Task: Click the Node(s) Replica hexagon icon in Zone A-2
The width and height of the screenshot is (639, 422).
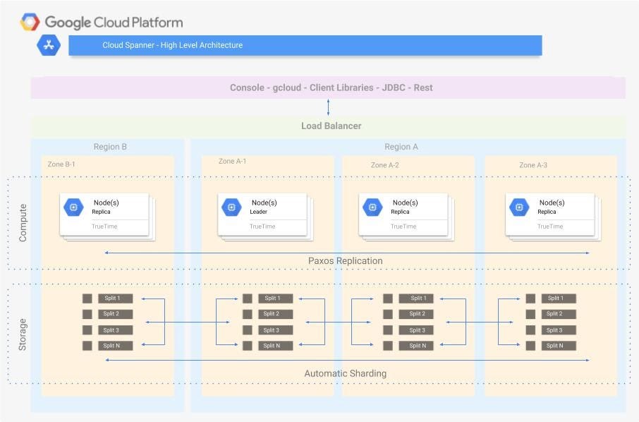Action: 372,207
